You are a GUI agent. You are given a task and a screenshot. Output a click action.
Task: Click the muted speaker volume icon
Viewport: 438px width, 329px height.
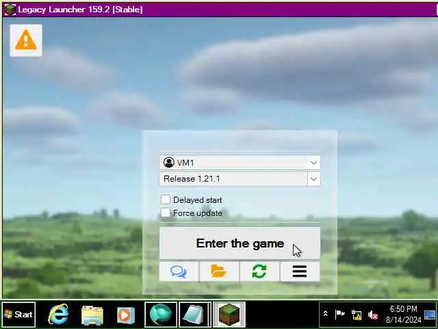coord(373,315)
